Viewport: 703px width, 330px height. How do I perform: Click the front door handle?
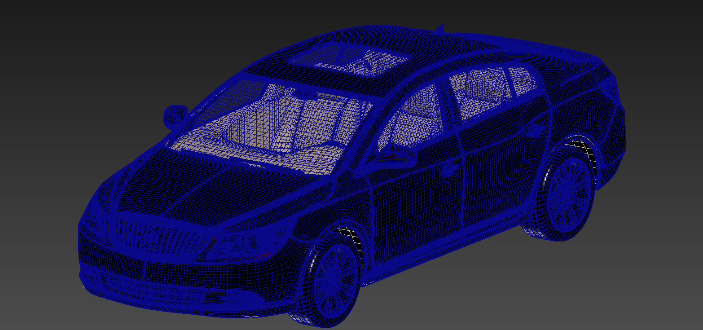click(448, 170)
